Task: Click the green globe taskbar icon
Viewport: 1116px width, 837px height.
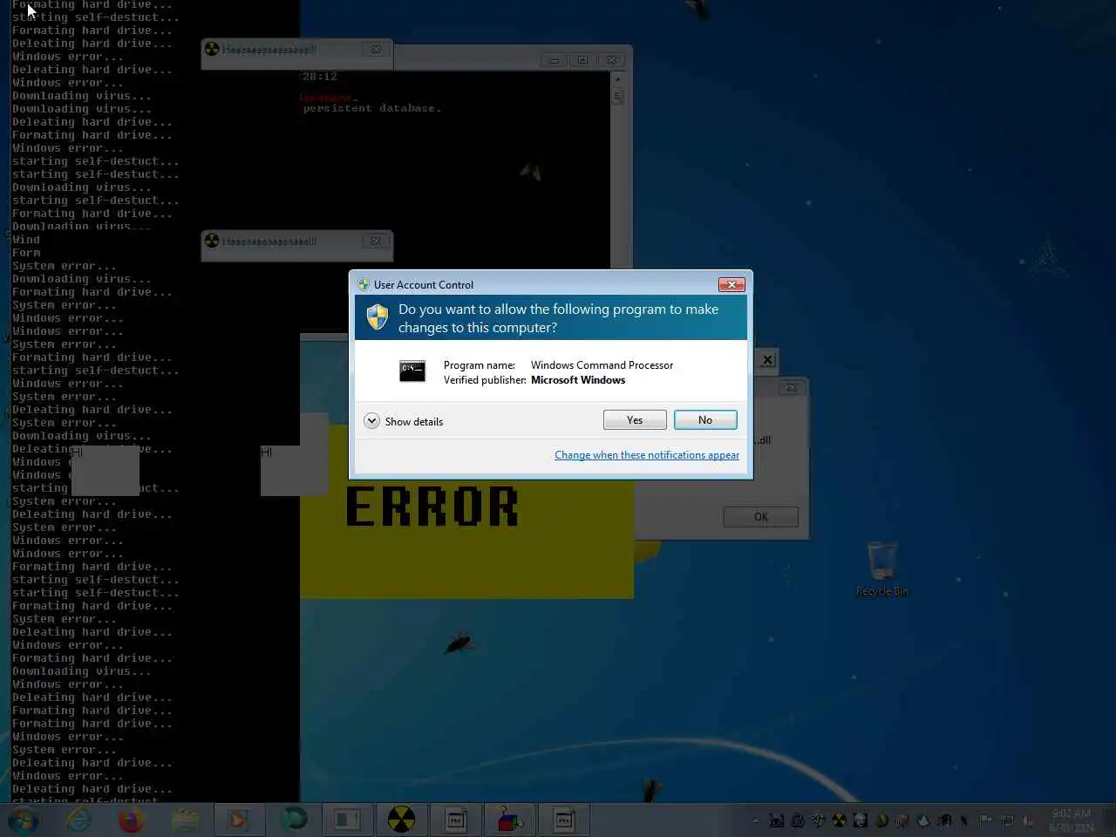Action: coord(294,820)
